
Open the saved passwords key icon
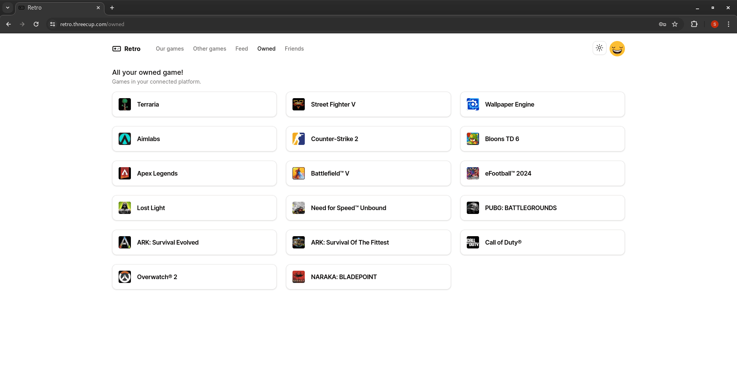pyautogui.click(x=663, y=24)
